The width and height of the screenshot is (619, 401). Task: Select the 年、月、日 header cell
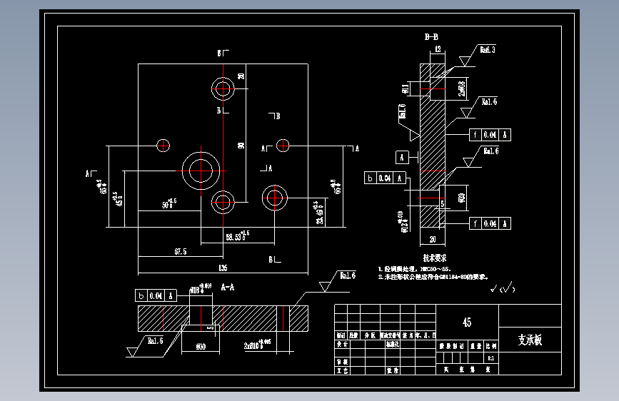(x=426, y=335)
